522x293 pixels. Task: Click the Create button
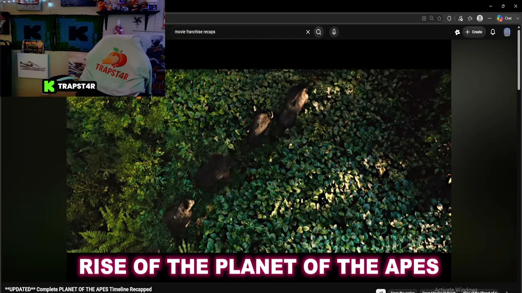click(x=474, y=32)
